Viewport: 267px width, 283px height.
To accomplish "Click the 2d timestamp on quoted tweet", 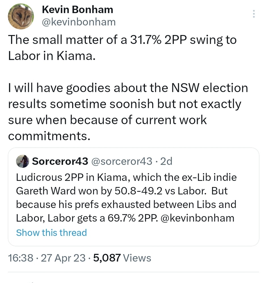I will (166, 161).
